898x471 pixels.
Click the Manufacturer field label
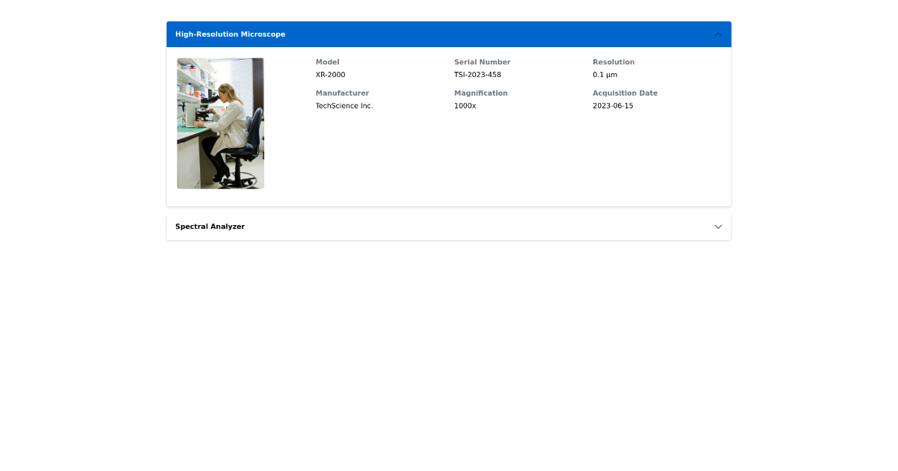(x=342, y=93)
